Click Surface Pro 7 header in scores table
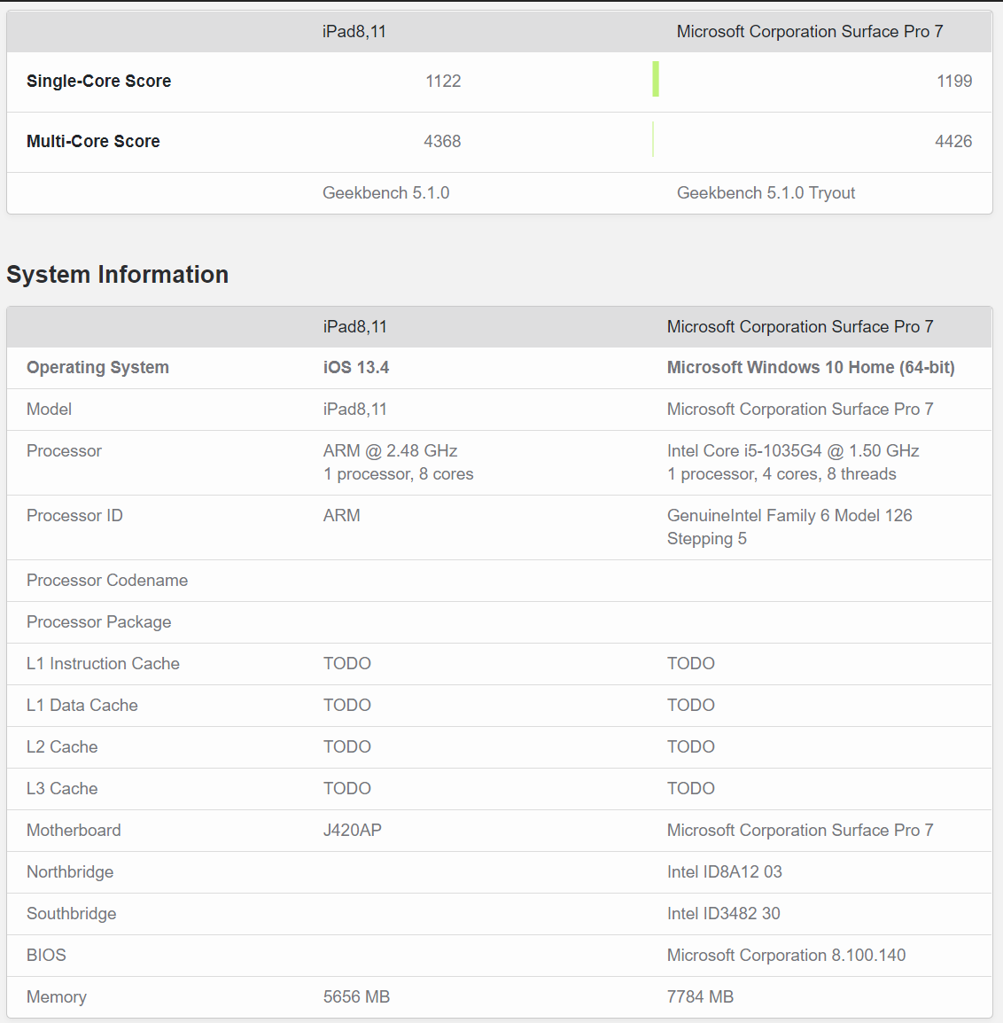 pyautogui.click(x=809, y=31)
